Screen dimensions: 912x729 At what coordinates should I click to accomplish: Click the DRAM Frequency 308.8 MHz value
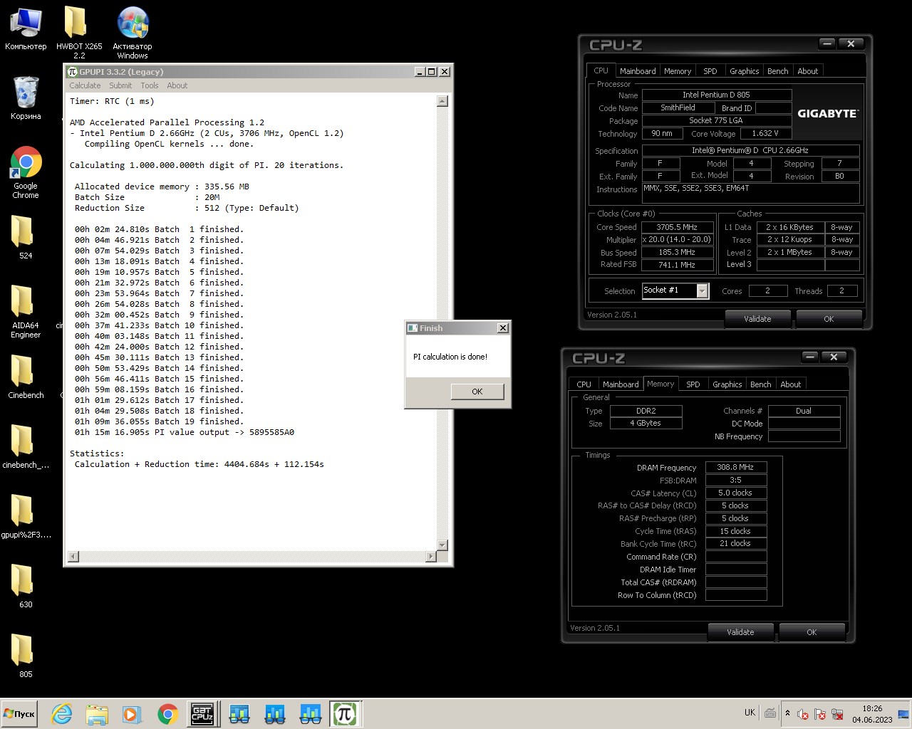pos(735,468)
